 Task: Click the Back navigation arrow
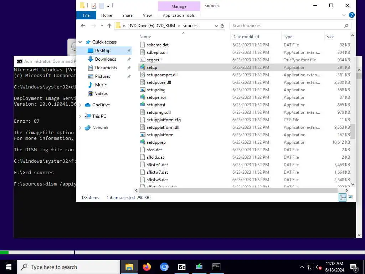tap(83, 26)
